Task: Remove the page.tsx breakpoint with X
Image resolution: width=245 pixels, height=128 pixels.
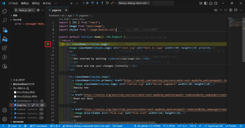Action: point(37,105)
